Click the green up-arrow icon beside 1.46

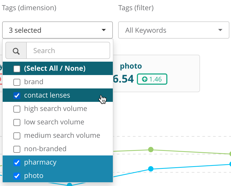click(x=145, y=79)
